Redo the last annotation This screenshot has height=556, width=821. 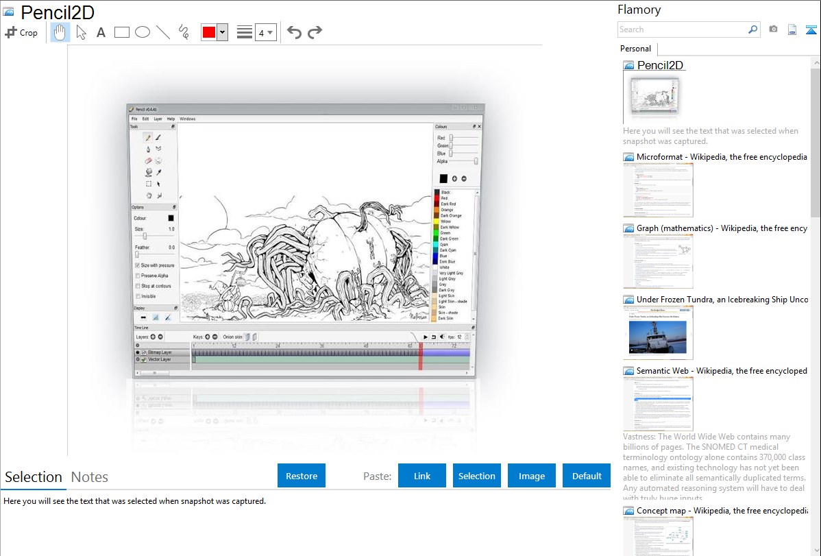click(315, 32)
